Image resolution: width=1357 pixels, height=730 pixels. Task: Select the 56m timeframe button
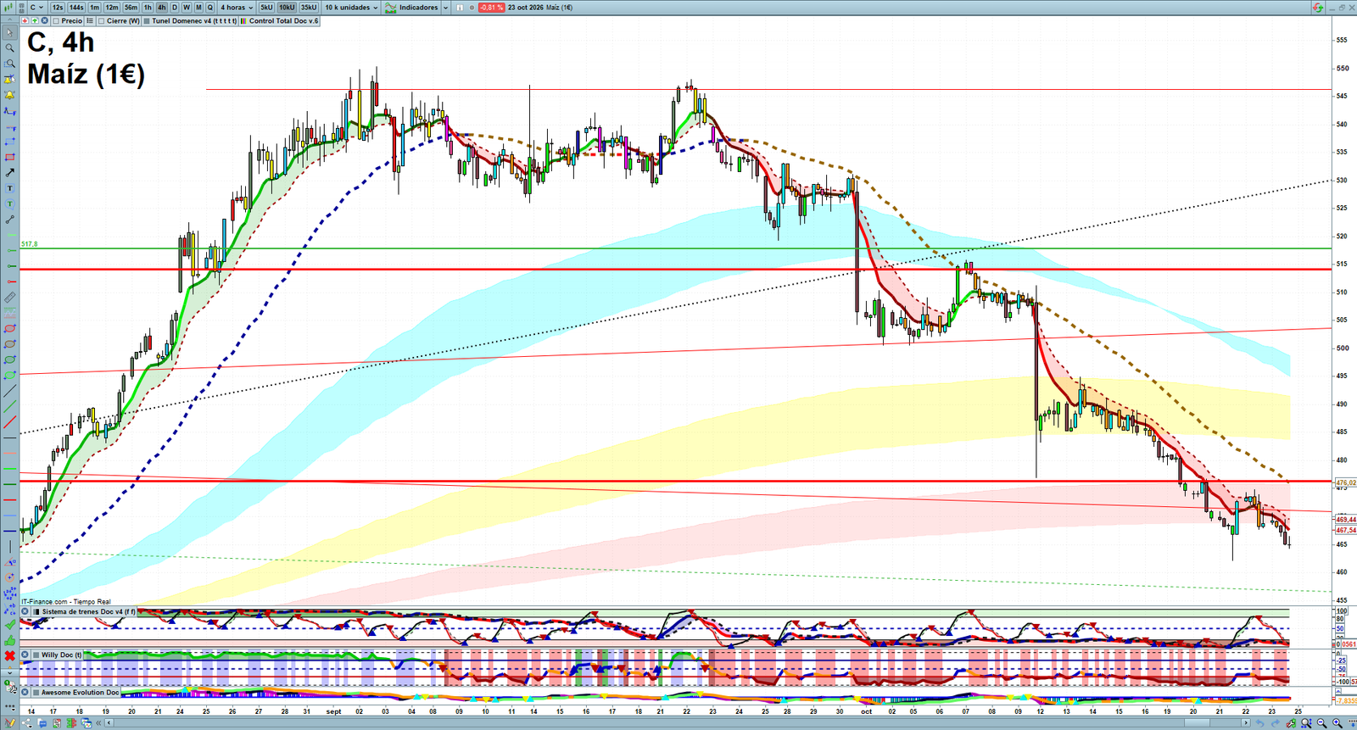(131, 7)
